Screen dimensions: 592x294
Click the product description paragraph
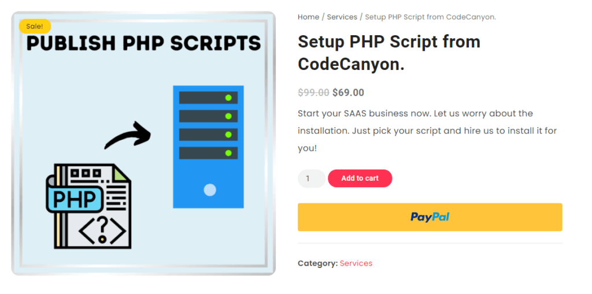click(x=427, y=131)
